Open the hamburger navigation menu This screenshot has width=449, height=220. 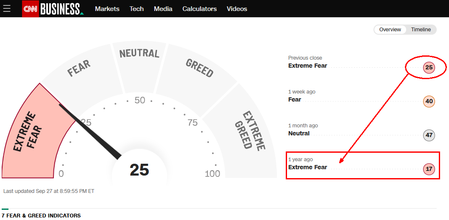point(7,8)
